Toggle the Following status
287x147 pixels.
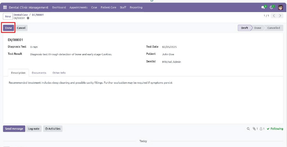(x=275, y=129)
